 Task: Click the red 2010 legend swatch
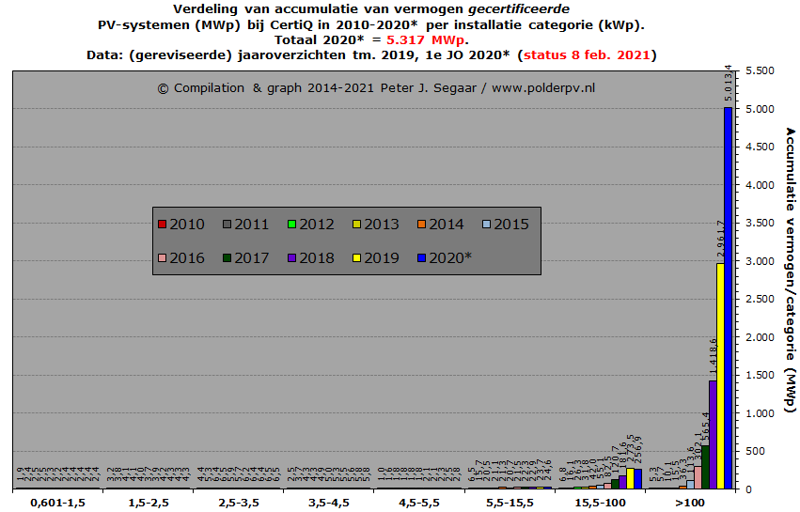point(163,225)
